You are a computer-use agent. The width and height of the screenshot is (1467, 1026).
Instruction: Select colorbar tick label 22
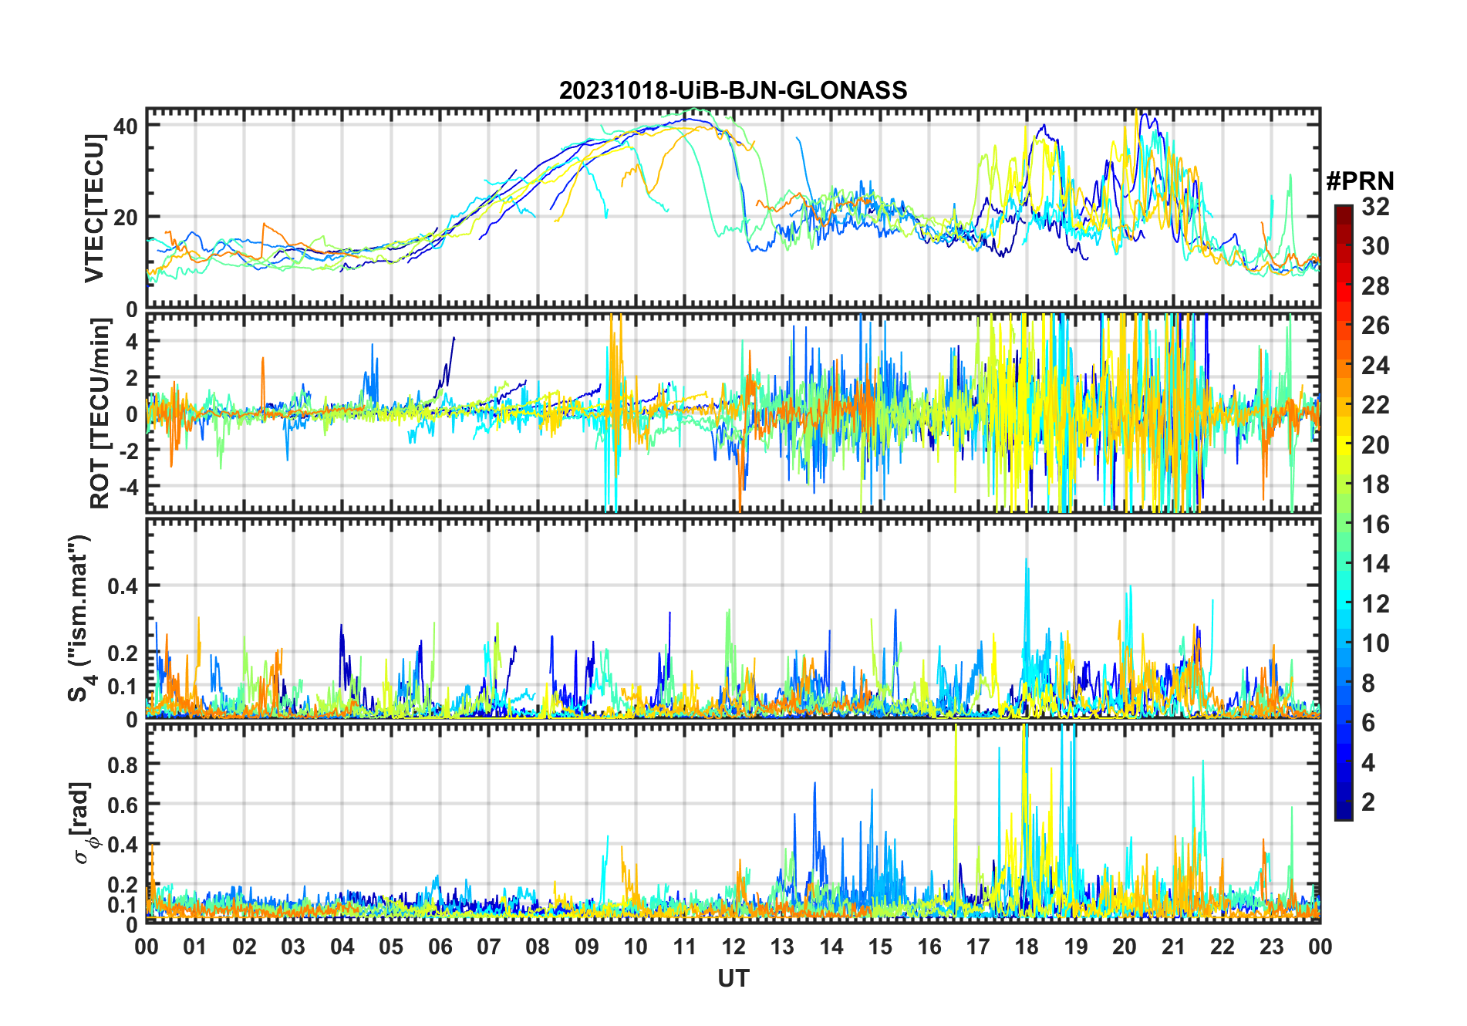pos(1375,404)
